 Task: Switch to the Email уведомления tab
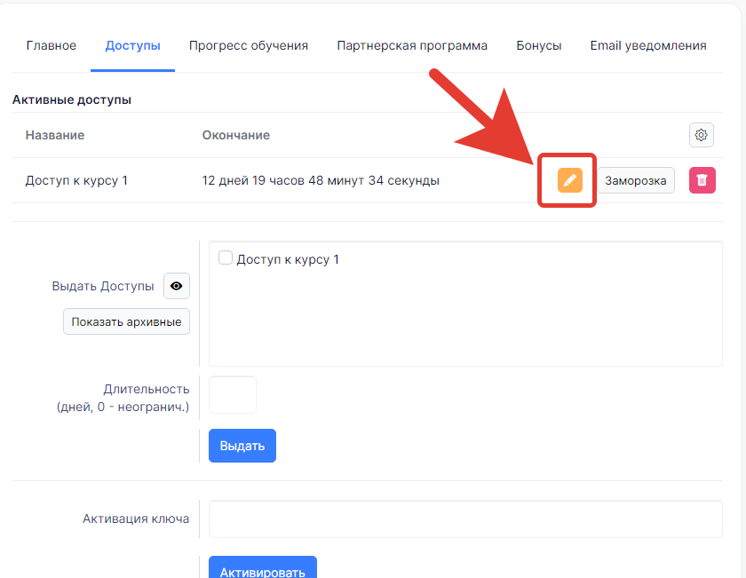(x=648, y=45)
